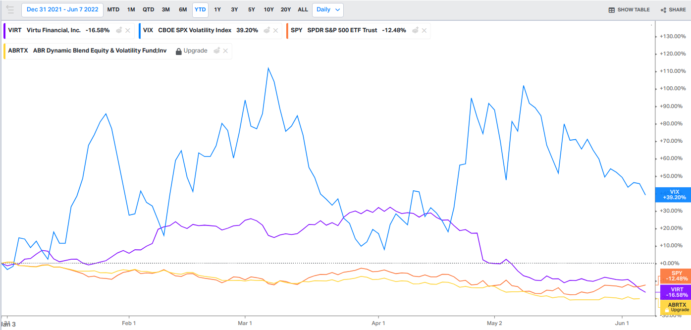Select the MTD time range
Screen dimensions: 691x330
(x=113, y=9)
